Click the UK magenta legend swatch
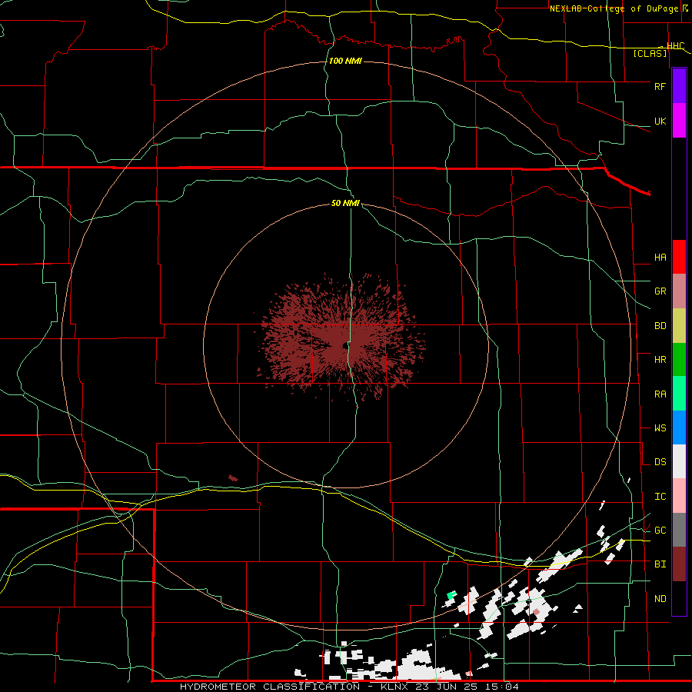692x692 pixels. tap(679, 121)
